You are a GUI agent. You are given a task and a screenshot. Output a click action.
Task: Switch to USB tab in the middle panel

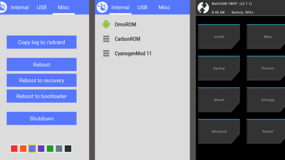pyautogui.click(x=142, y=8)
